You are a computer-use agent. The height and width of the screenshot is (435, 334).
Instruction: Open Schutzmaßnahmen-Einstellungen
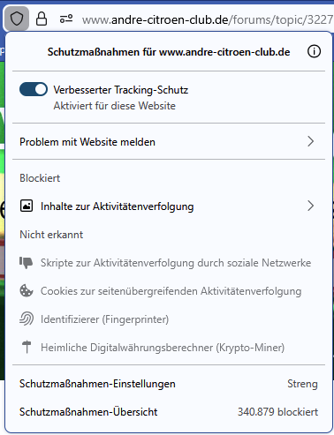(x=169, y=384)
